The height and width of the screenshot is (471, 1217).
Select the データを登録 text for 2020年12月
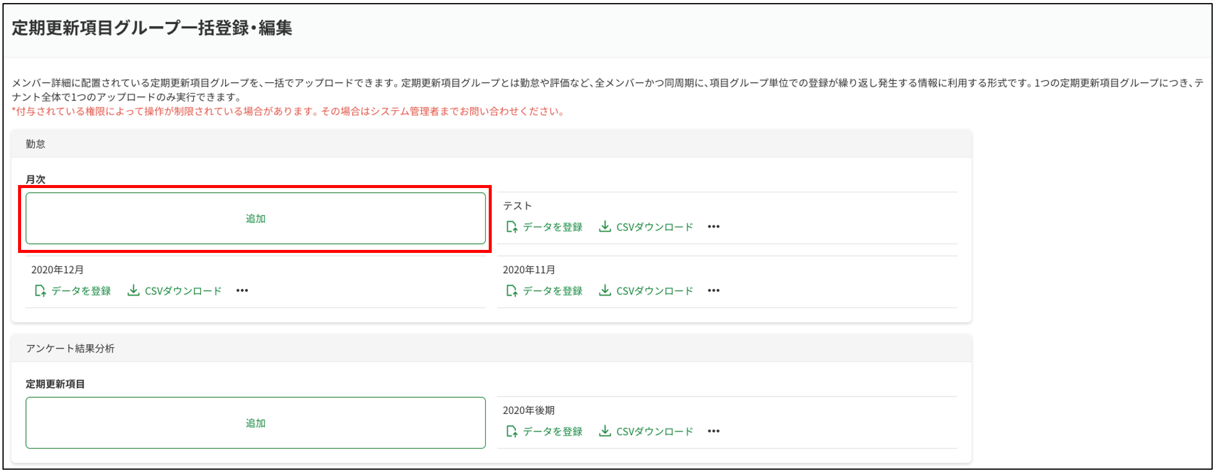[81, 291]
